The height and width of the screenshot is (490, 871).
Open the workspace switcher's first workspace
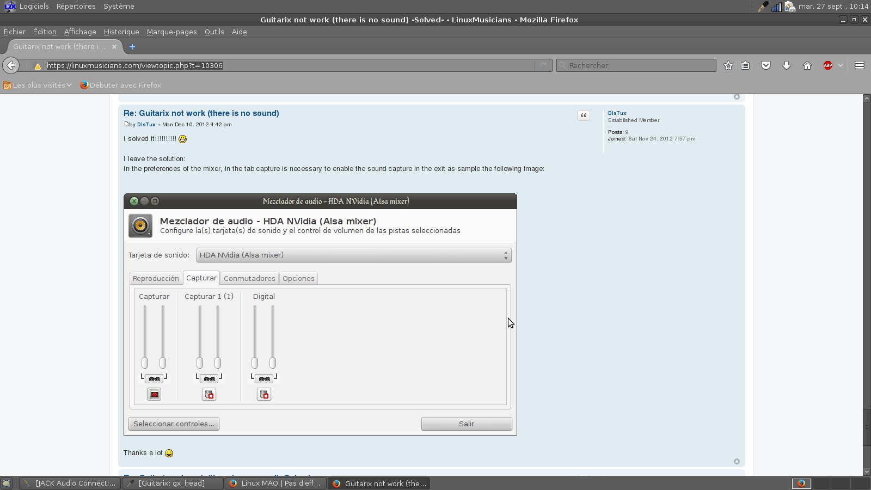coord(801,483)
